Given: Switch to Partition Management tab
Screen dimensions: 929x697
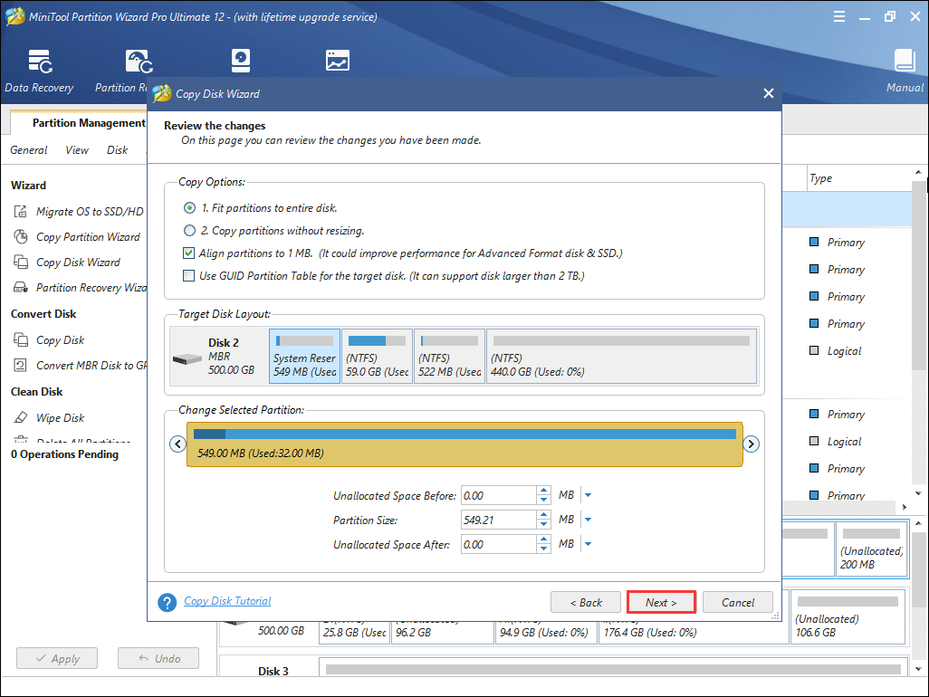Looking at the screenshot, I should (88, 122).
